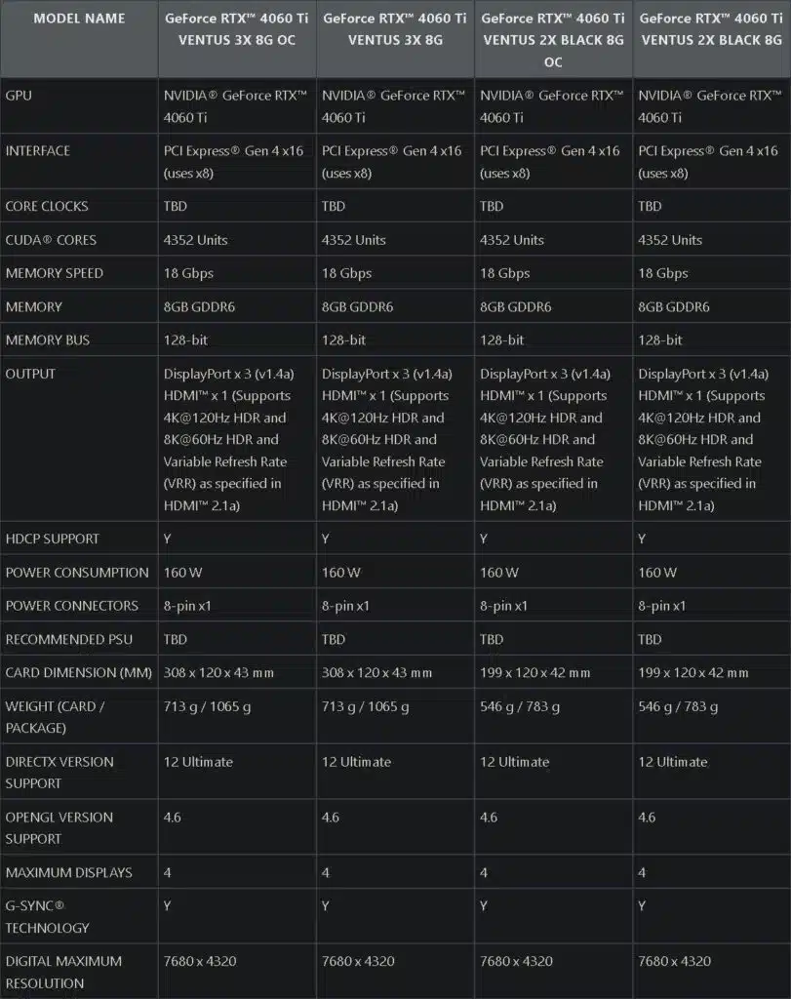Click the GPU row label
The width and height of the screenshot is (791, 999).
[x=19, y=96]
